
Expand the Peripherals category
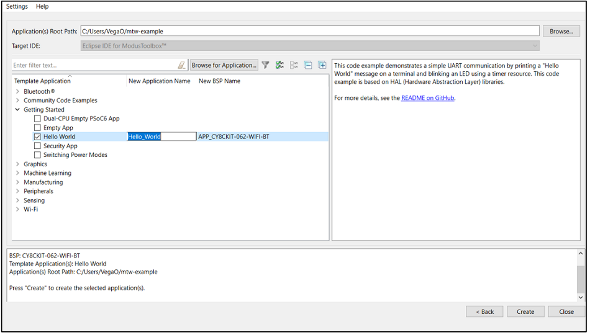coord(17,191)
